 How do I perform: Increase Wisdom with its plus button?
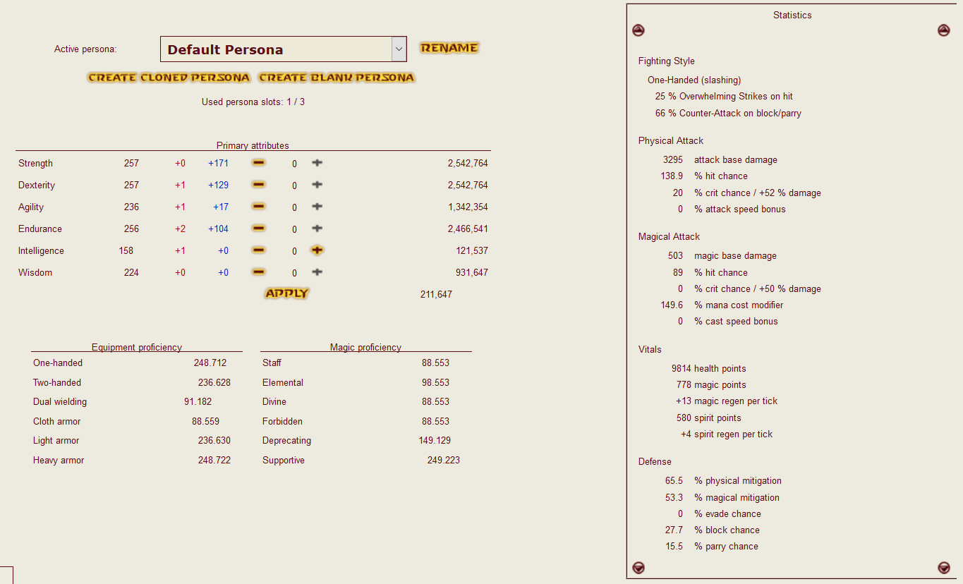pyautogui.click(x=317, y=272)
